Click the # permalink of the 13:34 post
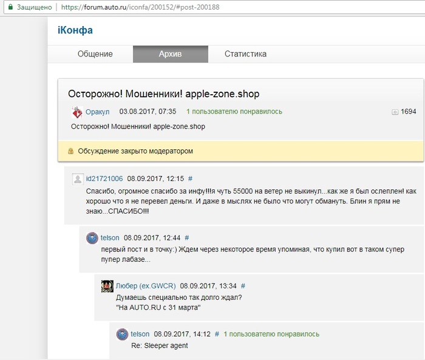425x360 pixels. click(243, 286)
